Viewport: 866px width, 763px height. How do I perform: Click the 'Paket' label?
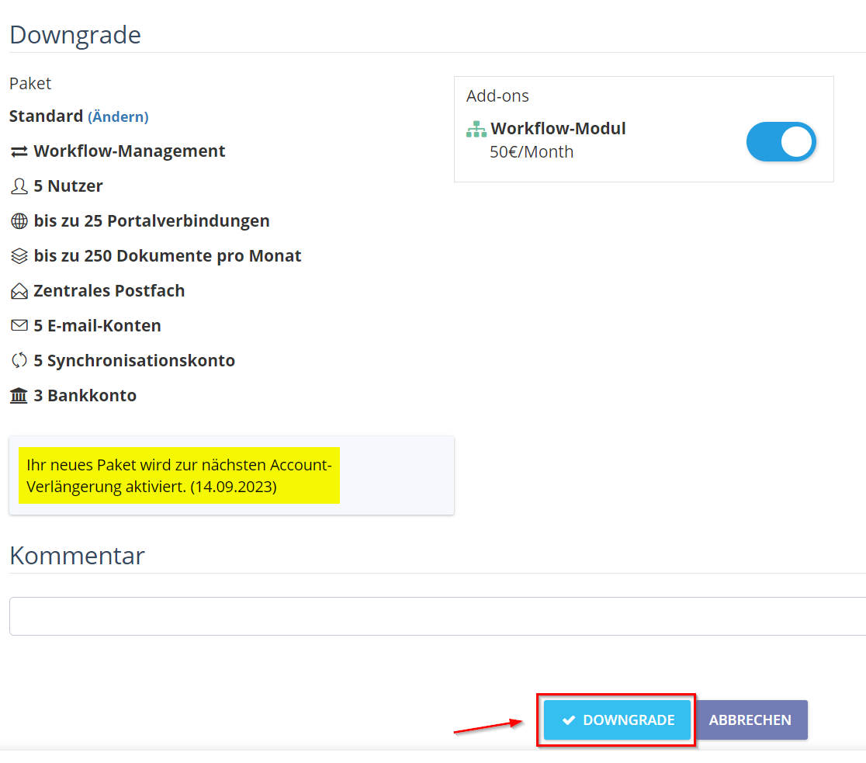tap(30, 83)
